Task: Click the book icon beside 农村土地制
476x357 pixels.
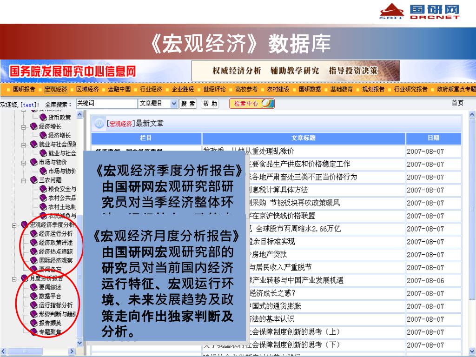Action: pyautogui.click(x=43, y=207)
